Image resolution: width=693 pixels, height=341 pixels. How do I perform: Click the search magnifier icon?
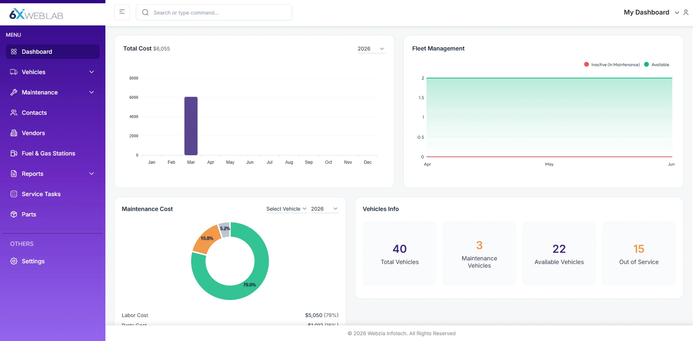click(x=145, y=12)
